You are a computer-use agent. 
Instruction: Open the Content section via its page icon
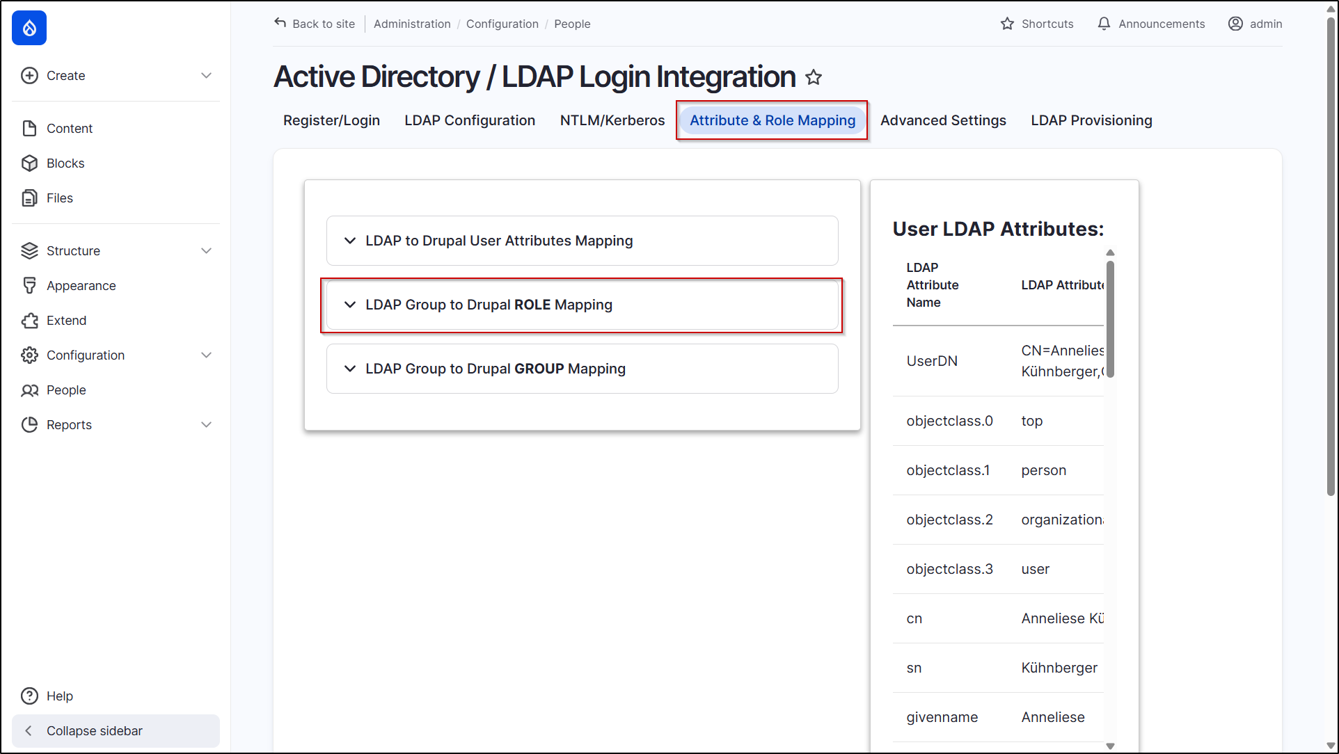[29, 128]
